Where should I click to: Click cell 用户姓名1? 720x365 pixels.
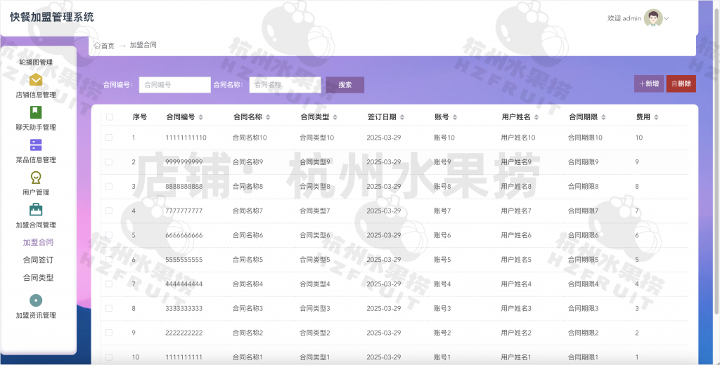pos(516,357)
